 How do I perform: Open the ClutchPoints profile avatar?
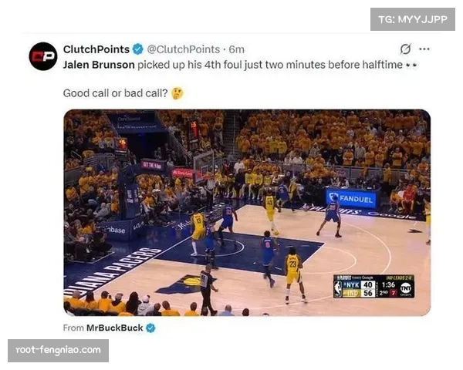pos(43,56)
